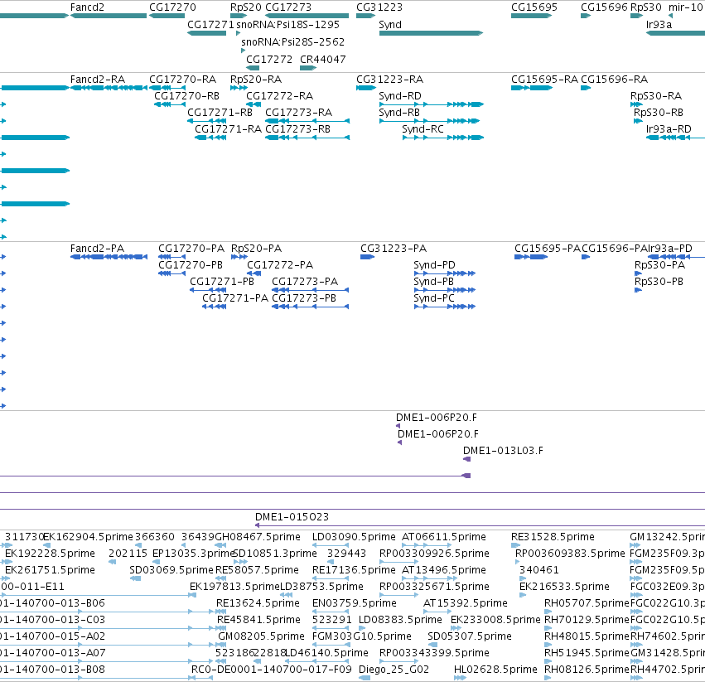Click the CG17272-PA protein label

[280, 265]
